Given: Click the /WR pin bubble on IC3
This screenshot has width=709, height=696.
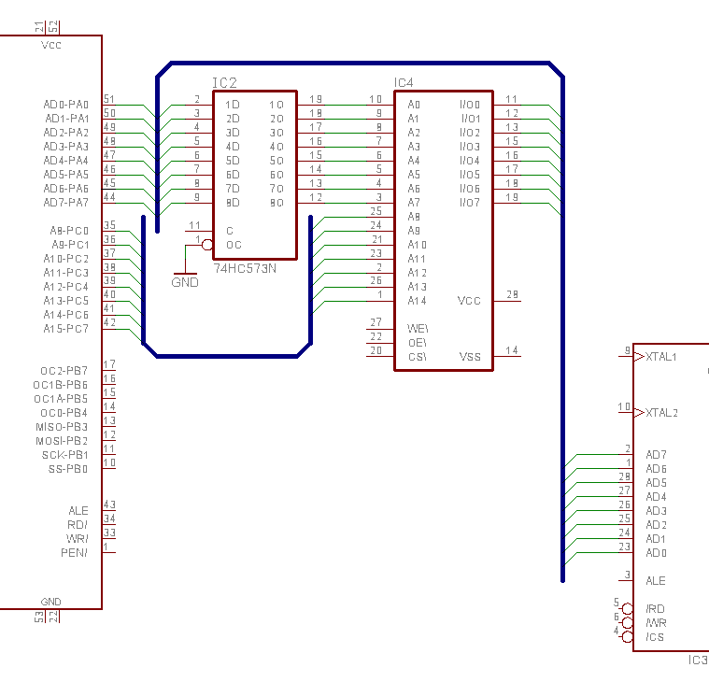Looking at the screenshot, I should pyautogui.click(x=627, y=623).
